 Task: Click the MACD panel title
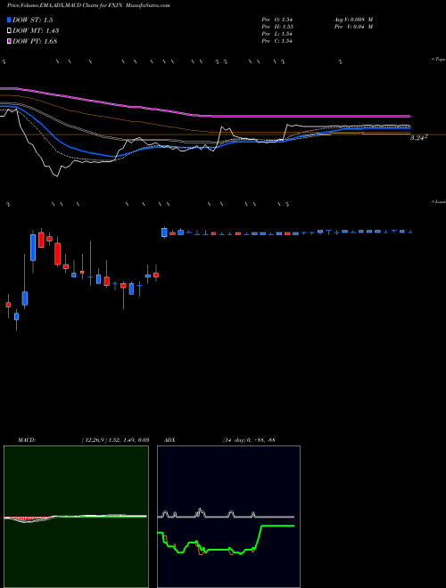tap(27, 440)
